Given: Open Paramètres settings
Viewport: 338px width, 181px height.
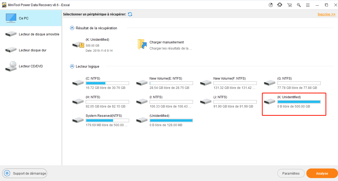Looking at the screenshot, I should pos(291,173).
